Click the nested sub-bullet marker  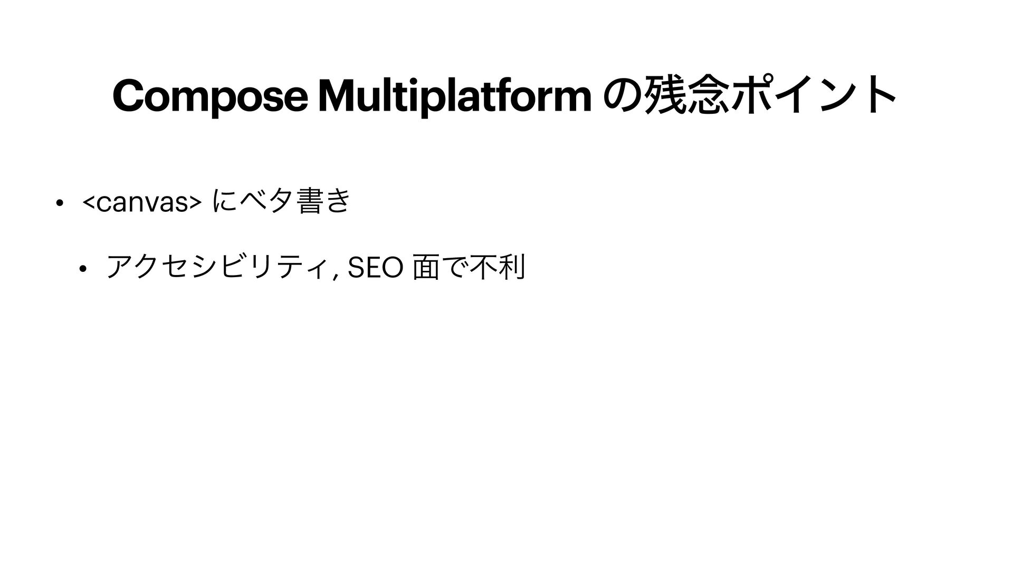click(83, 269)
